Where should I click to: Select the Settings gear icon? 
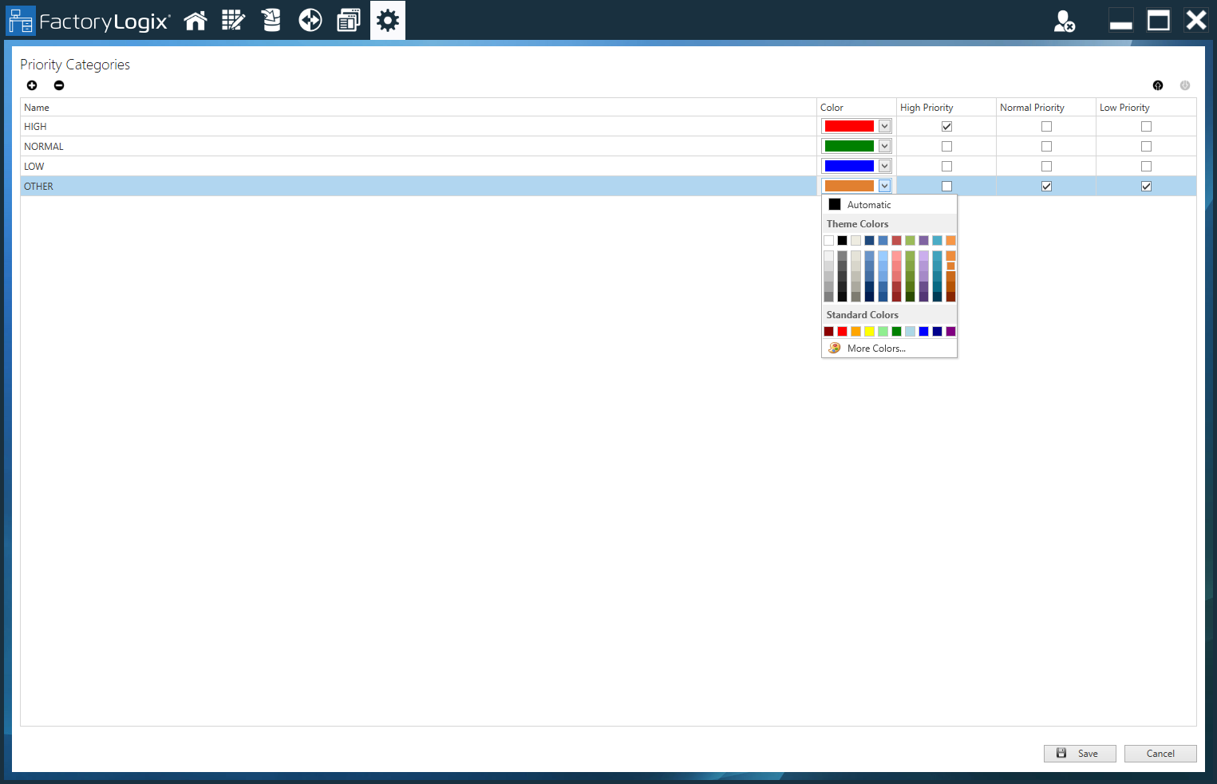(387, 20)
